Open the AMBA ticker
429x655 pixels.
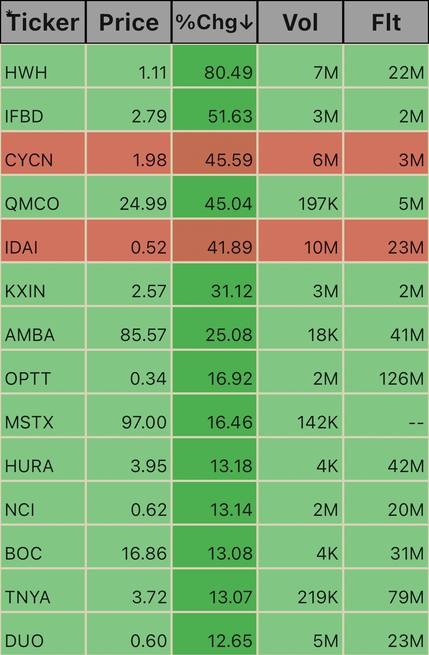point(30,335)
